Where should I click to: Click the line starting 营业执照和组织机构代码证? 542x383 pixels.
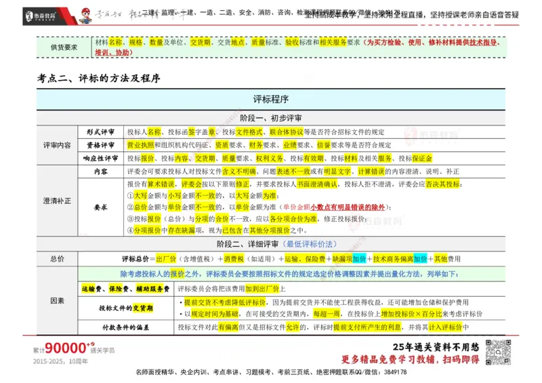259,145
